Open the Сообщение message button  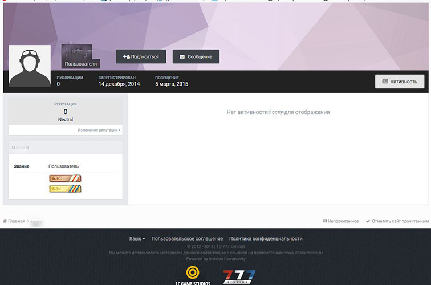(x=196, y=56)
